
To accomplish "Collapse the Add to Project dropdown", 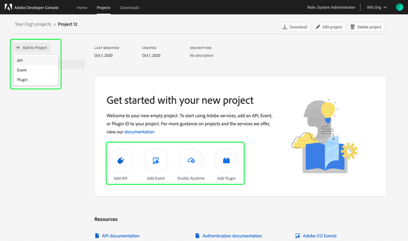I will pos(32,48).
